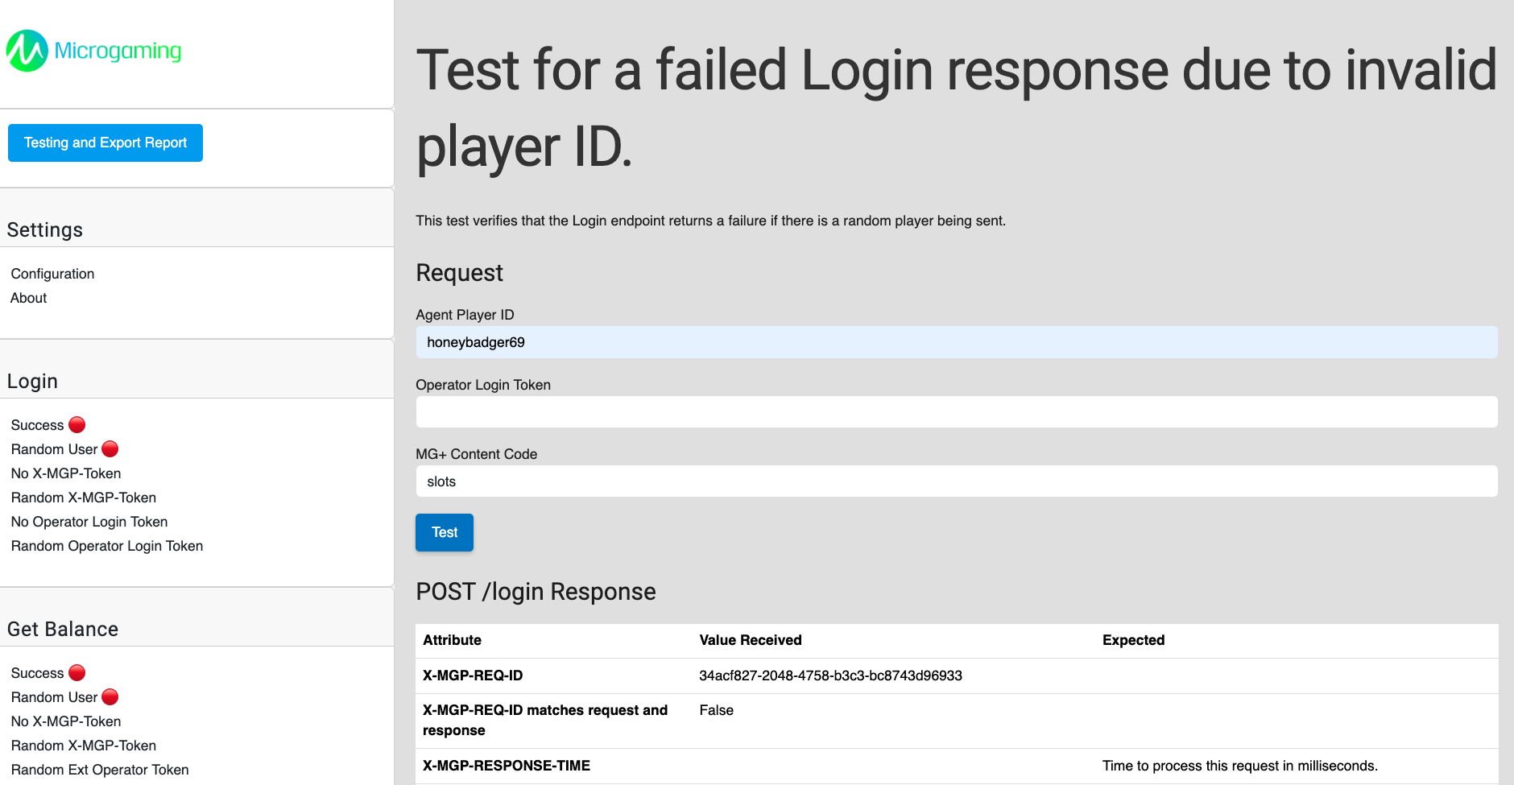This screenshot has height=785, width=1514.
Task: Open the Configuration settings page
Action: pyautogui.click(x=52, y=274)
